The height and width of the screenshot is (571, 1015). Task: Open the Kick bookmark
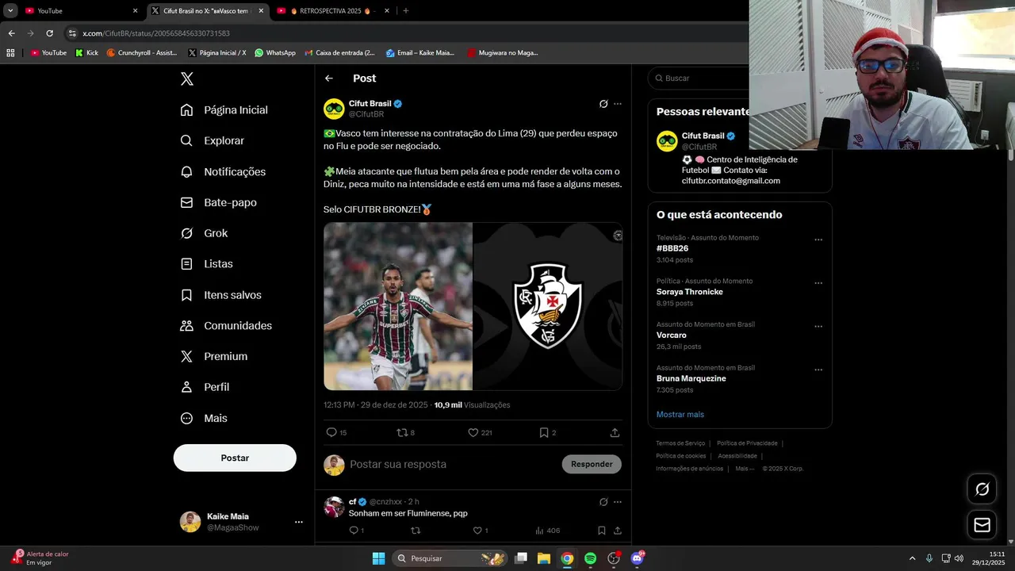pos(87,53)
